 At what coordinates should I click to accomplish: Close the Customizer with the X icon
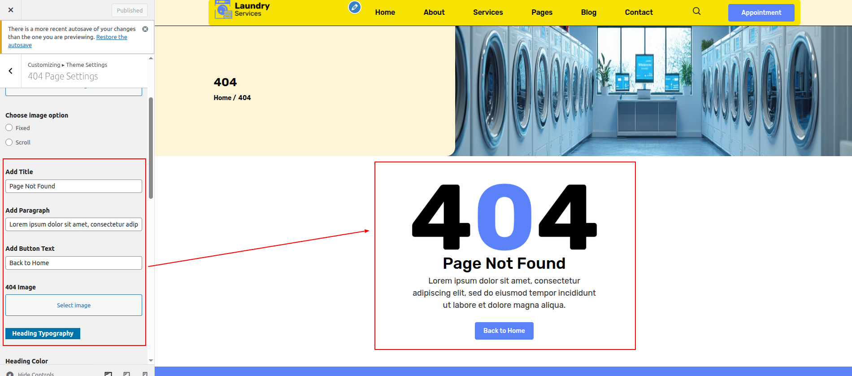(x=11, y=10)
